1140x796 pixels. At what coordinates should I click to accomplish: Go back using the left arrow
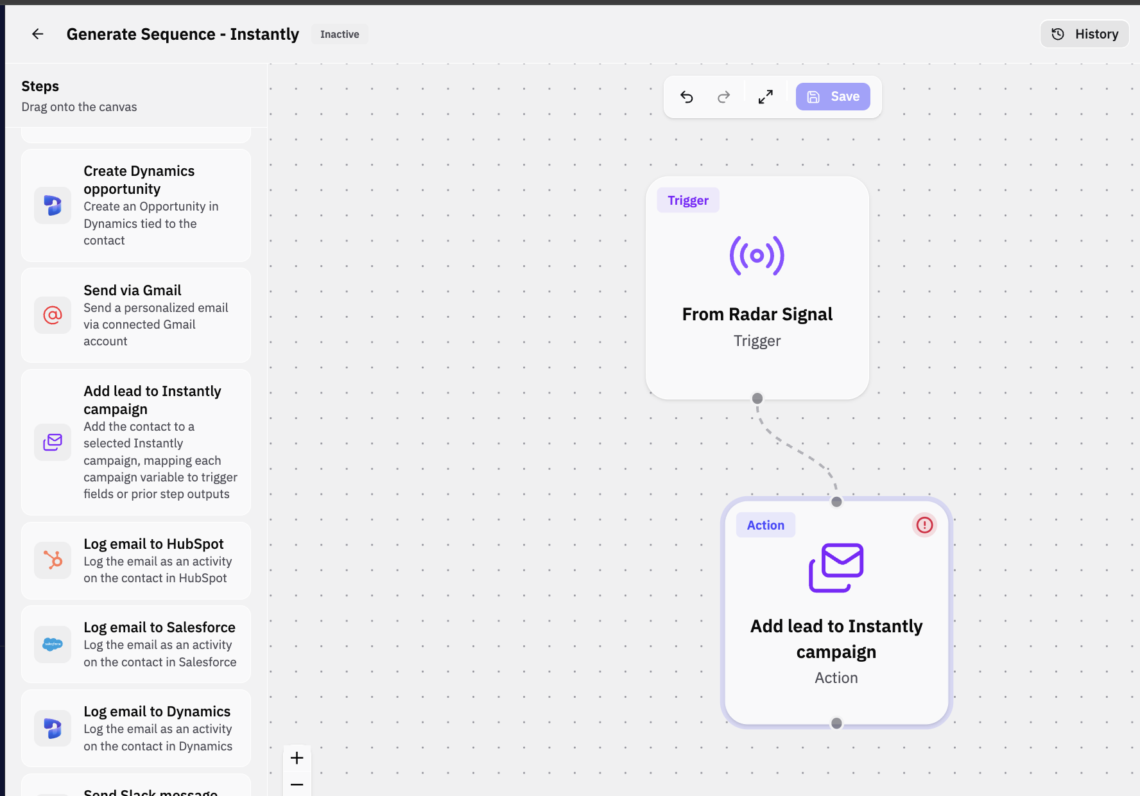point(38,34)
